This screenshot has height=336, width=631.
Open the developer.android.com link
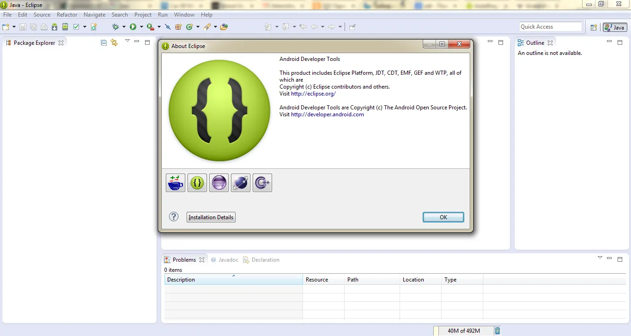point(328,114)
